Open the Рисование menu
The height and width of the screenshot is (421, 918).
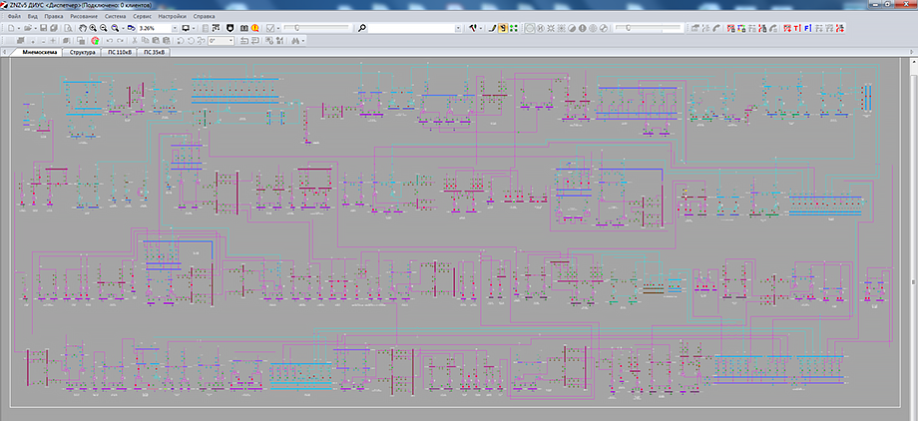[x=84, y=16]
